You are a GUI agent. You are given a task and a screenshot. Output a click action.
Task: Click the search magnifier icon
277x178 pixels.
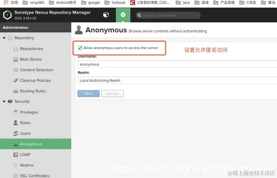[139, 15]
